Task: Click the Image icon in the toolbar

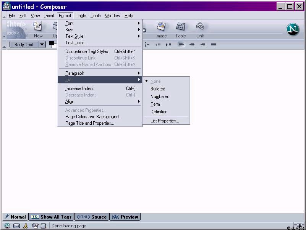Action: click(x=161, y=26)
